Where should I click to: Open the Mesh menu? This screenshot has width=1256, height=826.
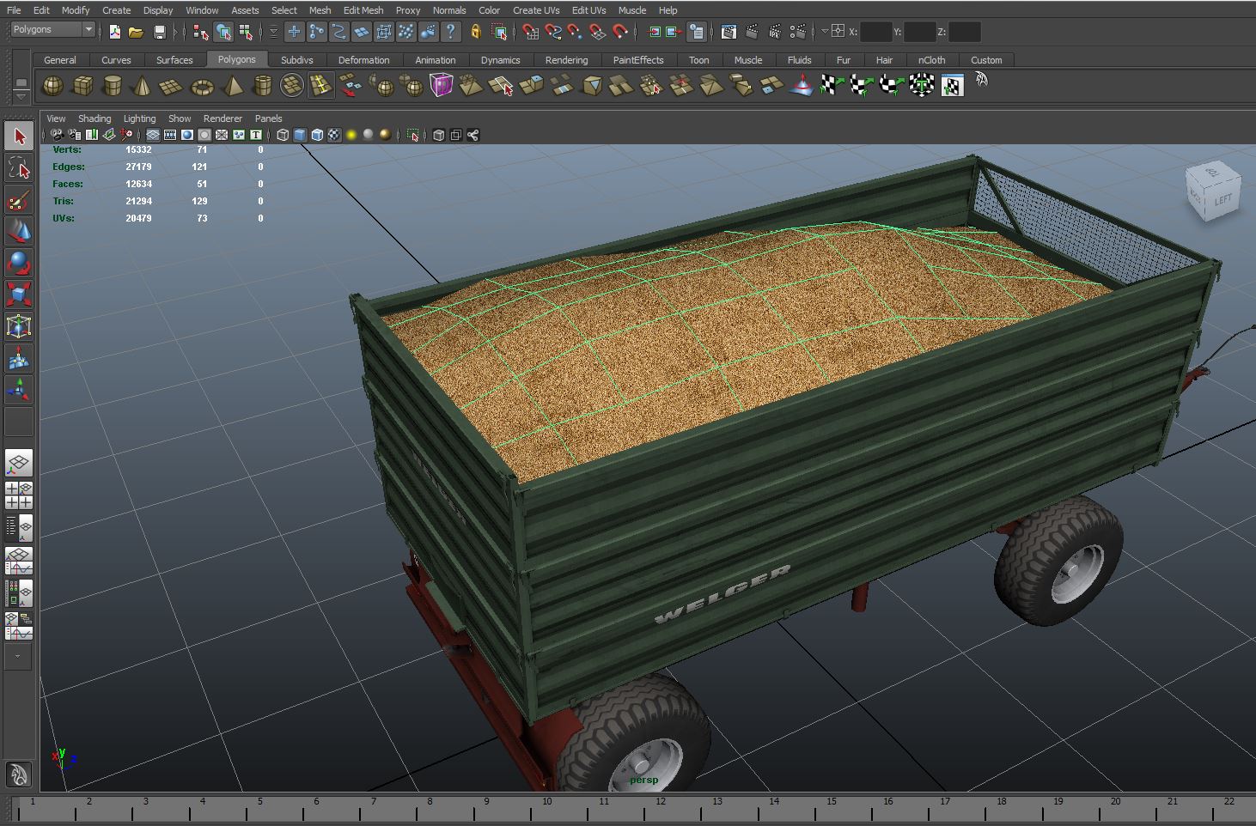click(x=320, y=10)
